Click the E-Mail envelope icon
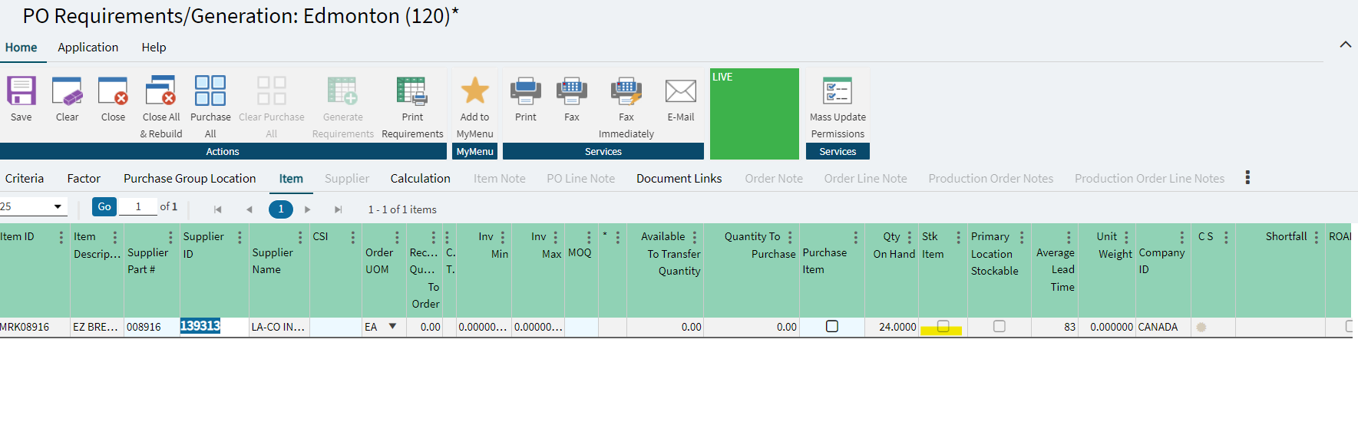Image resolution: width=1358 pixels, height=425 pixels. tap(680, 91)
